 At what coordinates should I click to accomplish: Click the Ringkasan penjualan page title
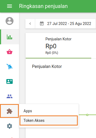click(x=43, y=6)
